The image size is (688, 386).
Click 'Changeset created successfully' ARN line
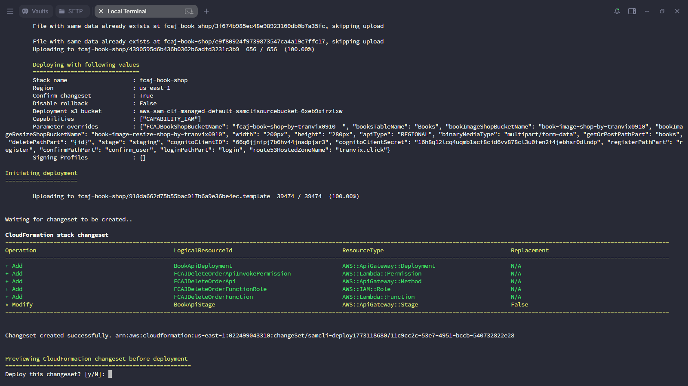coord(260,335)
